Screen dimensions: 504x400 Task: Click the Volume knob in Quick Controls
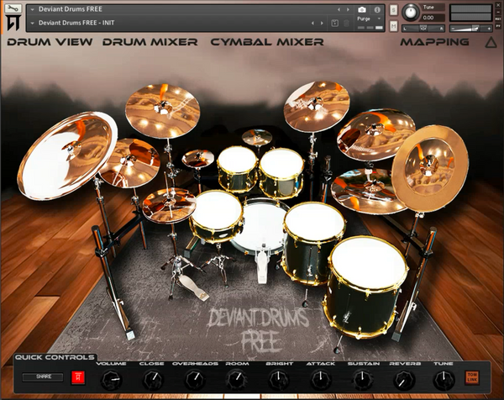click(x=111, y=380)
